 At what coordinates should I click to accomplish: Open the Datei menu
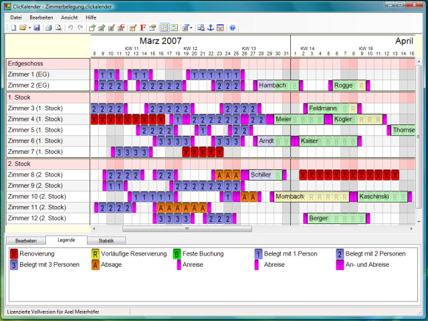click(16, 16)
